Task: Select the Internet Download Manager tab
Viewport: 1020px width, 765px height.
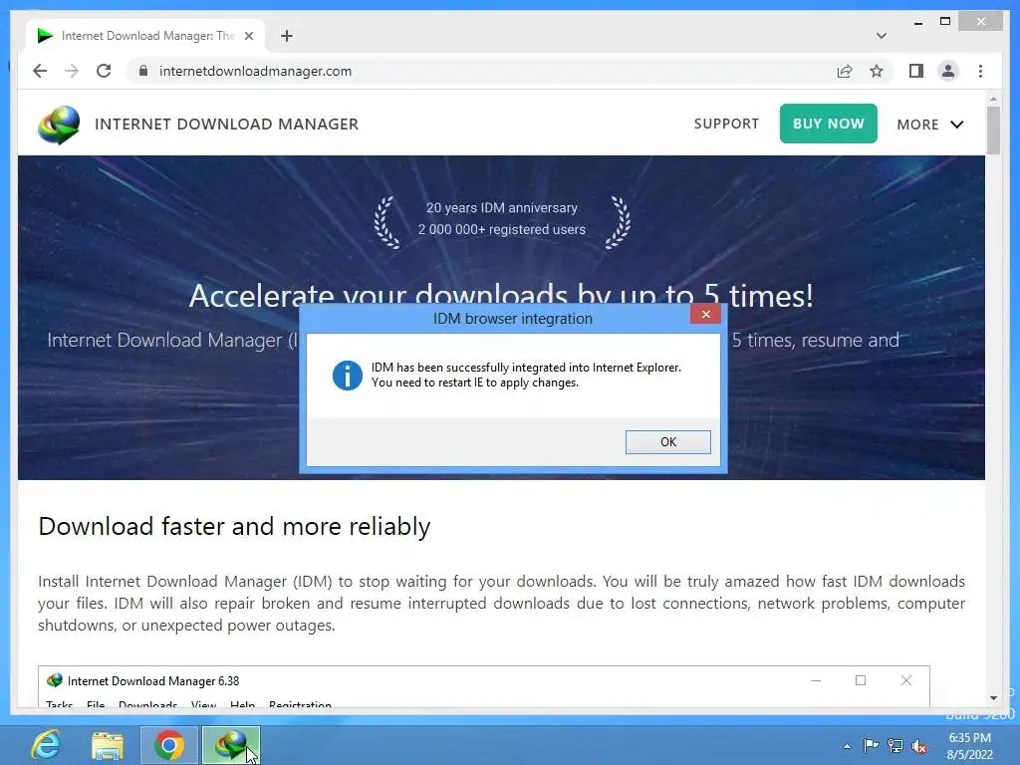Action: coord(146,36)
